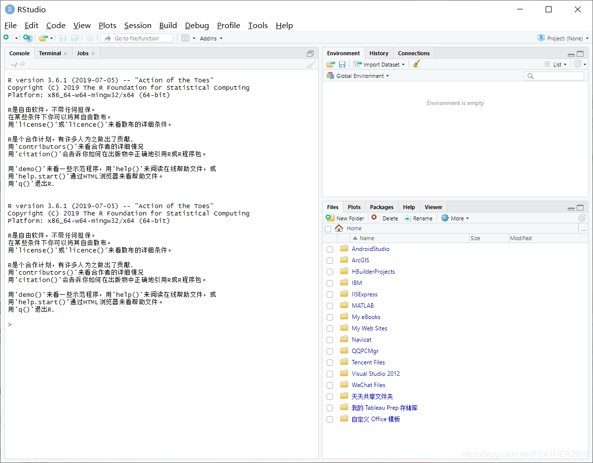Sort files by the Modified column header
593x463 pixels.
tap(548, 238)
